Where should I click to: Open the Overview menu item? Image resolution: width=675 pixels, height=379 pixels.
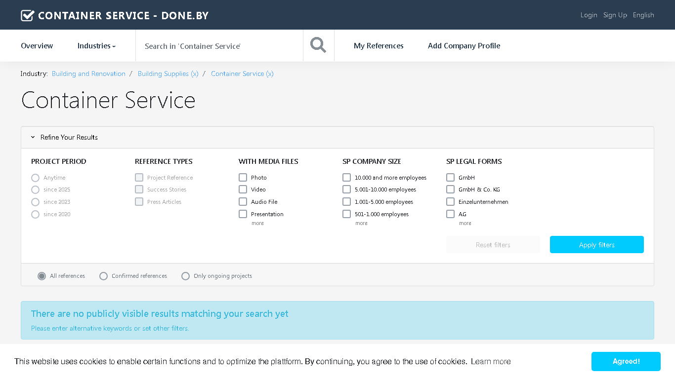pyautogui.click(x=37, y=46)
